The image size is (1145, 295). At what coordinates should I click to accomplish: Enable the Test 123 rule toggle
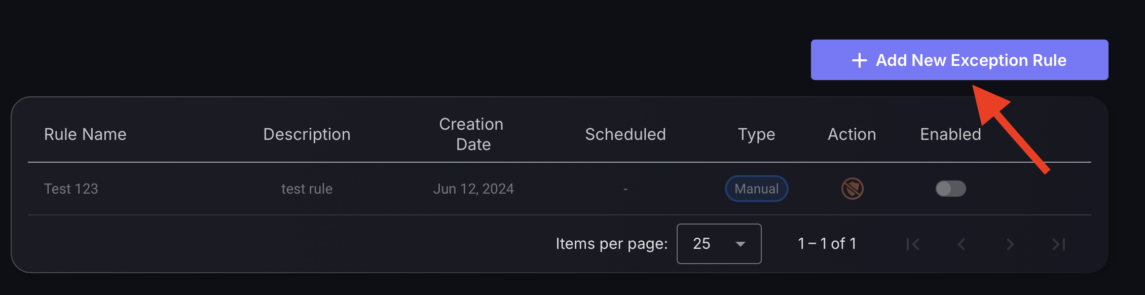pyautogui.click(x=950, y=189)
